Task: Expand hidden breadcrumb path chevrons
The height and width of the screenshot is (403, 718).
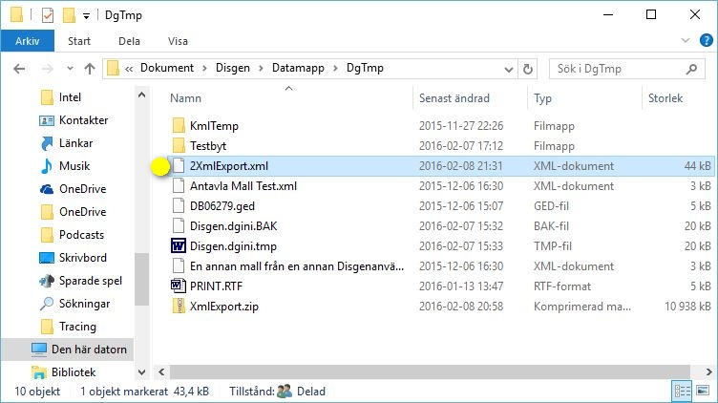Action: click(129, 69)
